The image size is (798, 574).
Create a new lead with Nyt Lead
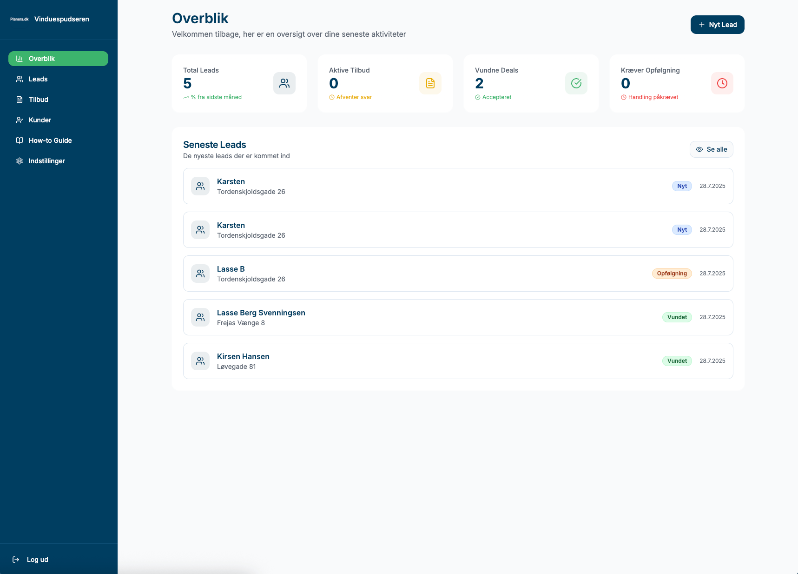[717, 25]
